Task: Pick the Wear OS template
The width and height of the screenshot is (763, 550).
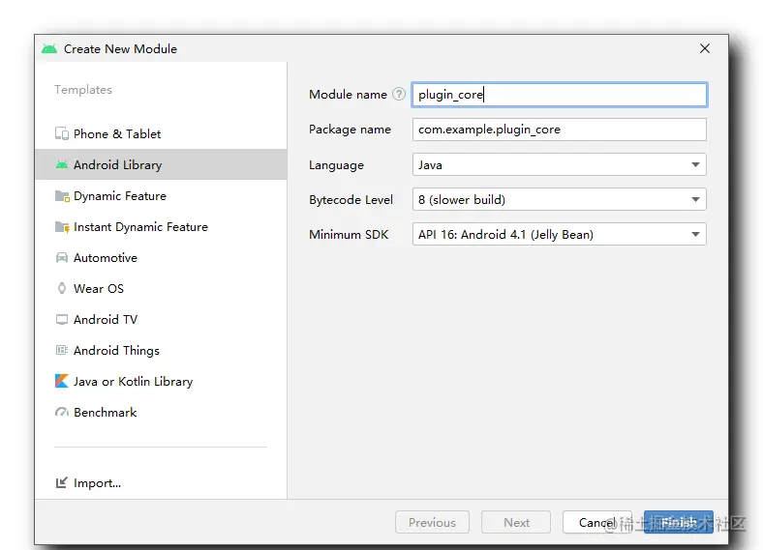Action: (x=161, y=289)
